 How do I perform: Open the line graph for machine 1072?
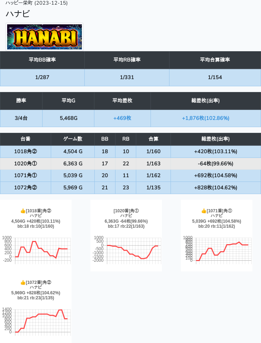tap(36, 321)
